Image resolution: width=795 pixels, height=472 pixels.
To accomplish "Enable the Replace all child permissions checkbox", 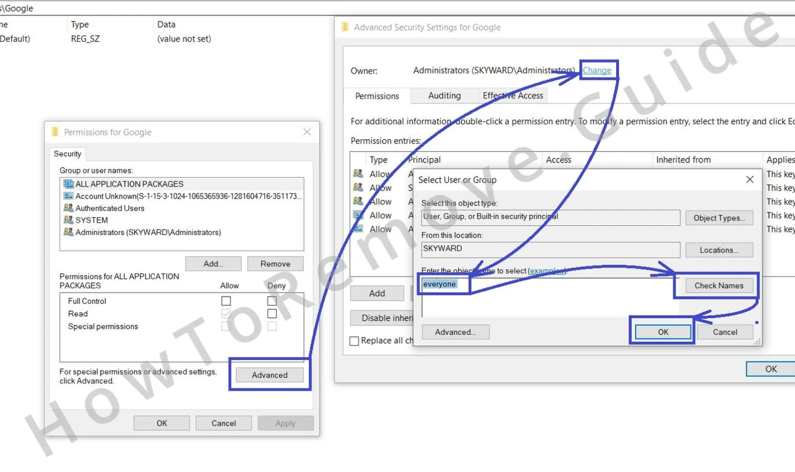I will (354, 341).
